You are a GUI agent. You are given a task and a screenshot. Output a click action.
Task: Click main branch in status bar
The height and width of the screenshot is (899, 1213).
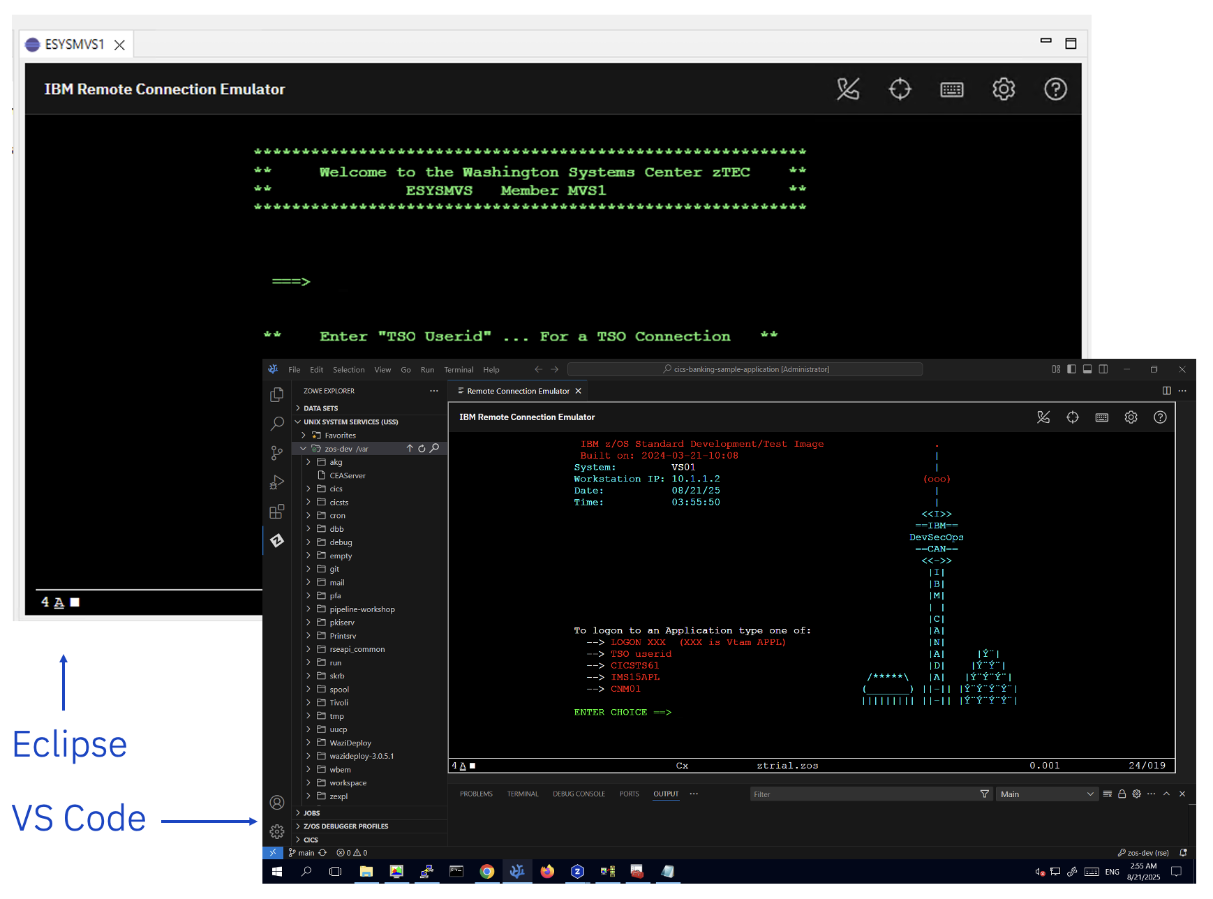pyautogui.click(x=302, y=853)
